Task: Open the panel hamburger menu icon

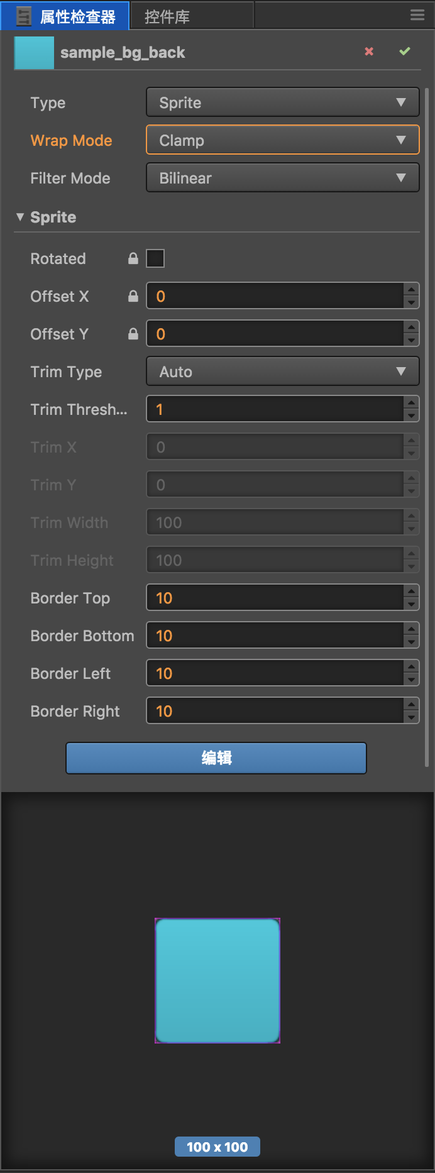Action: click(417, 15)
